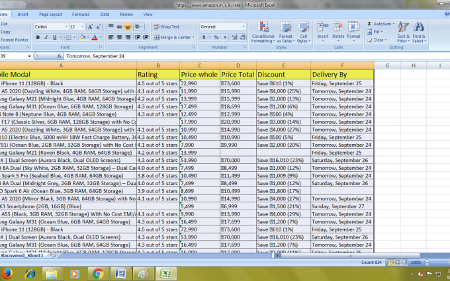The image size is (450, 281).
Task: Click the Decrease Font Size icon
Action: point(98,26)
